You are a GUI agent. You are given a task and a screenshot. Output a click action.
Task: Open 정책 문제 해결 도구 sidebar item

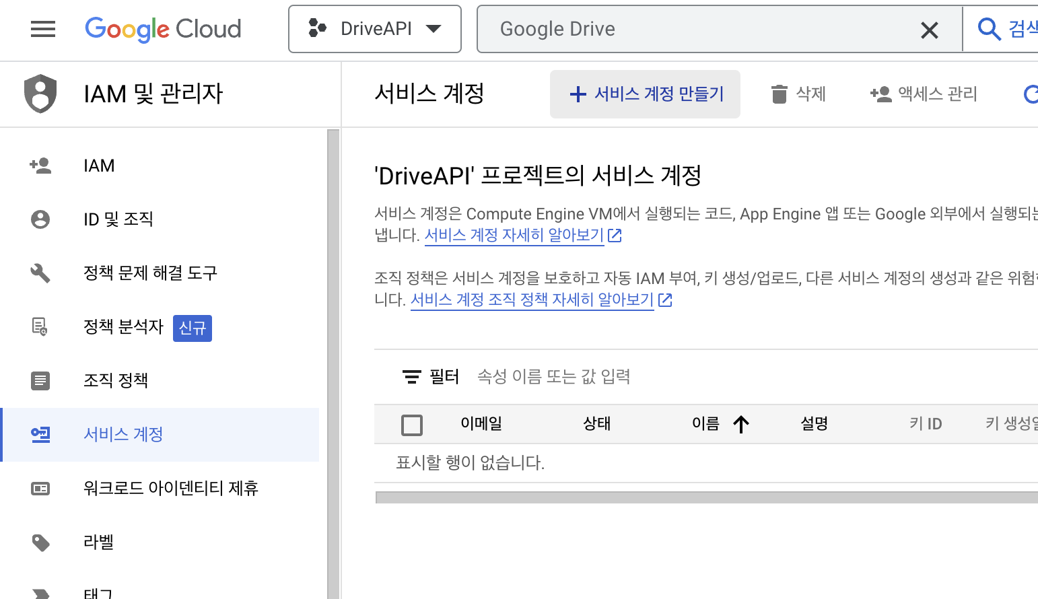tap(160, 273)
